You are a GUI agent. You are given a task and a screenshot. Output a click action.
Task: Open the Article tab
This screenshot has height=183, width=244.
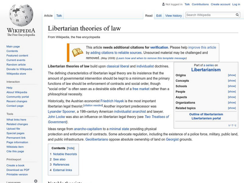(48, 16)
